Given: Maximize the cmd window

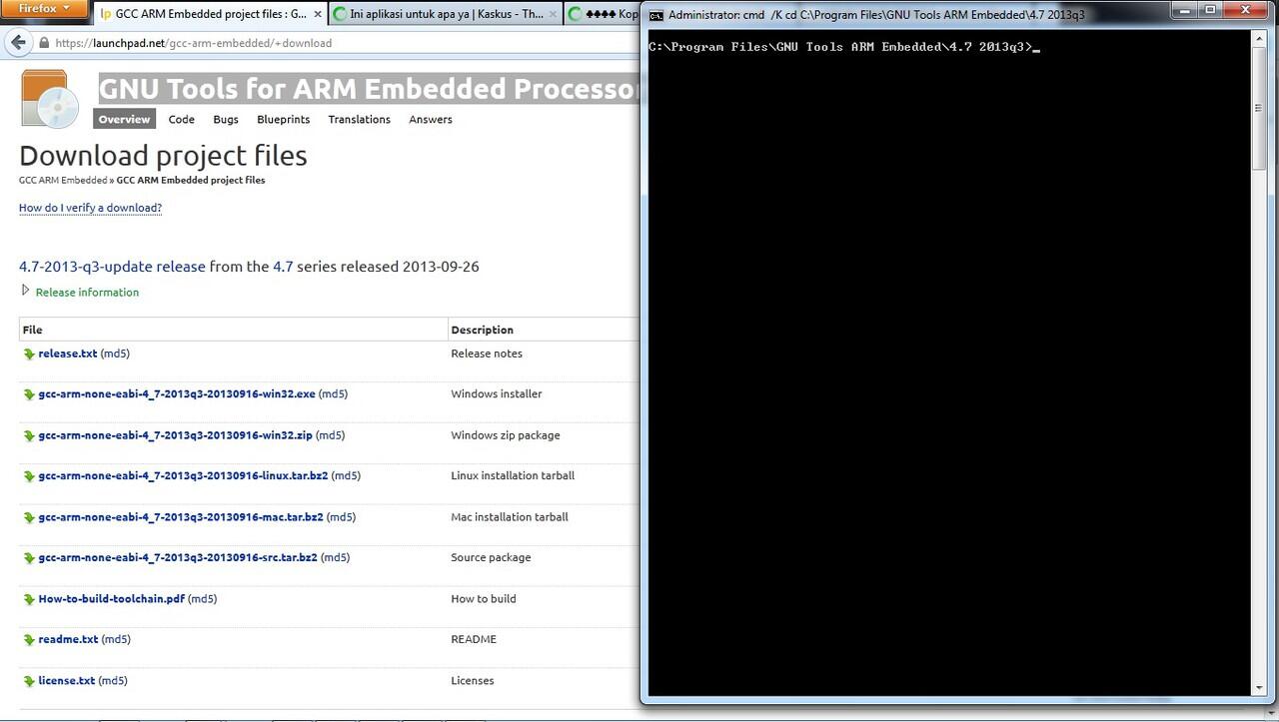Looking at the screenshot, I should click(1211, 10).
